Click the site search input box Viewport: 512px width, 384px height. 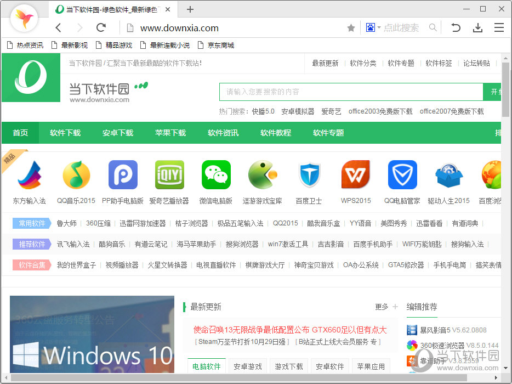point(351,92)
